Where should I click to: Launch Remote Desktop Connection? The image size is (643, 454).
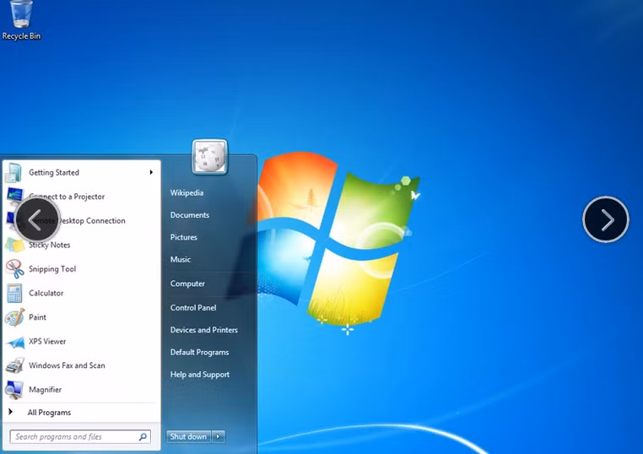tap(82, 220)
